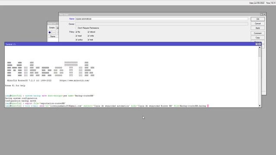Click the 'system backup save' command line in Terminal

[x=50, y=96]
